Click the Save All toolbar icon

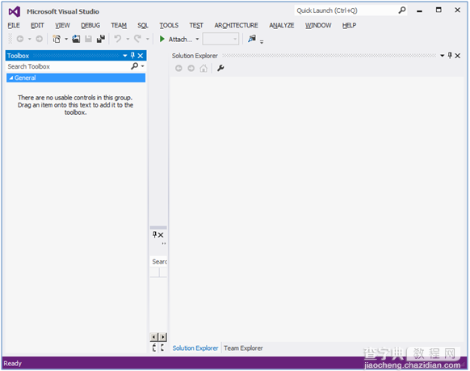(x=101, y=39)
